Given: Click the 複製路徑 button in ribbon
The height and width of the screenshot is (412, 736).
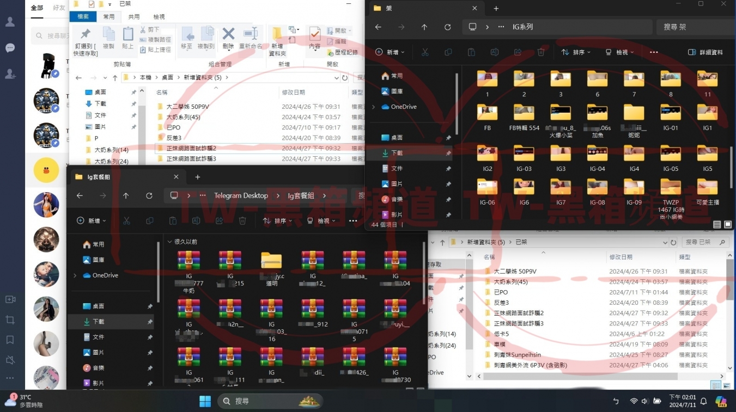Looking at the screenshot, I should click(x=155, y=40).
